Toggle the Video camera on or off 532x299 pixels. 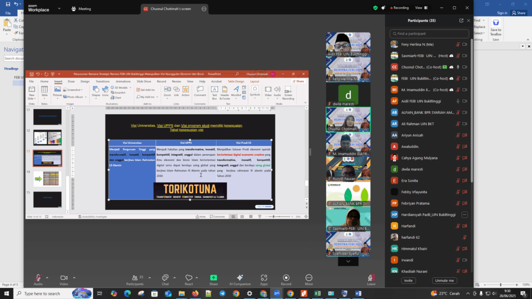64,278
